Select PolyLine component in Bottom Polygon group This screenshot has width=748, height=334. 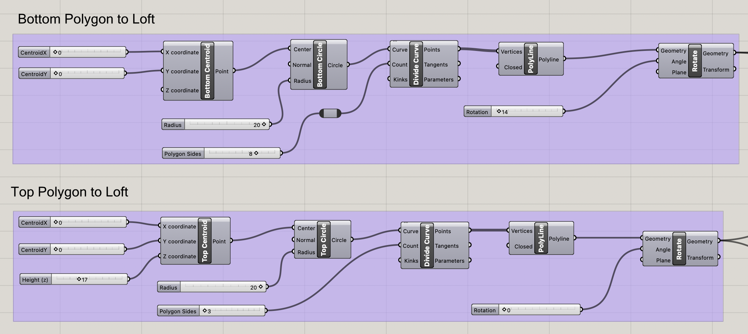pyautogui.click(x=531, y=59)
